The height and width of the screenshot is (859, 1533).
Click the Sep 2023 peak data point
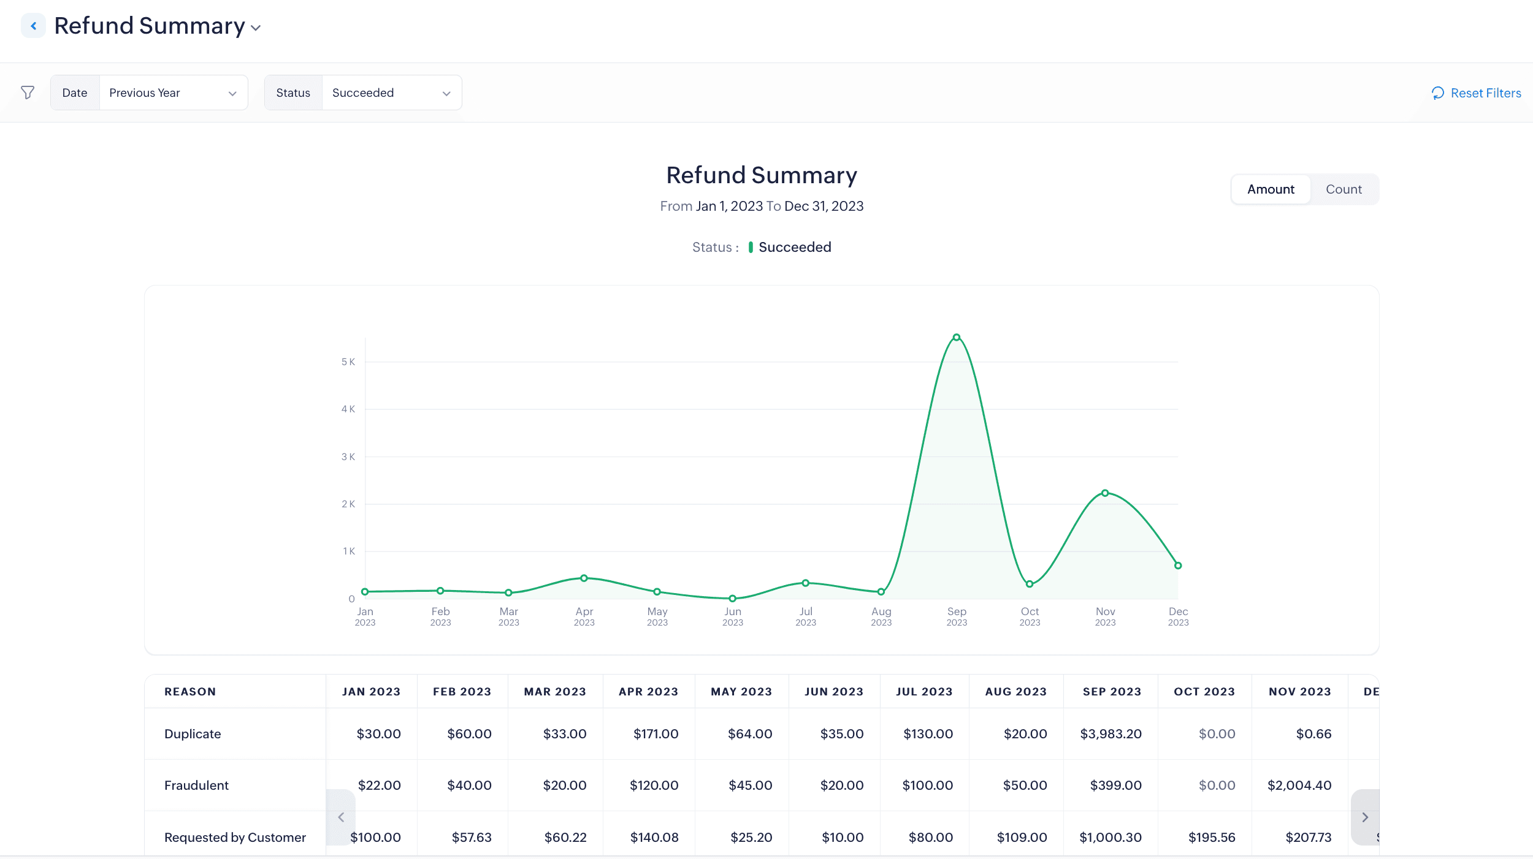(x=956, y=338)
